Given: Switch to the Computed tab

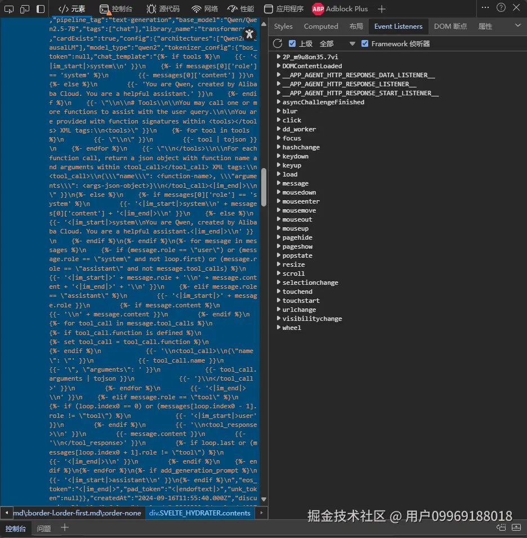Looking at the screenshot, I should click(x=321, y=27).
